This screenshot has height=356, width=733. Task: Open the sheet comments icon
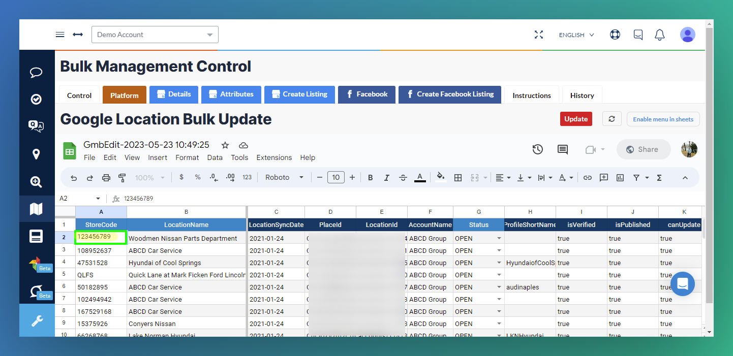pyautogui.click(x=563, y=149)
